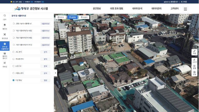Open the hamburger menu in header

185,9
